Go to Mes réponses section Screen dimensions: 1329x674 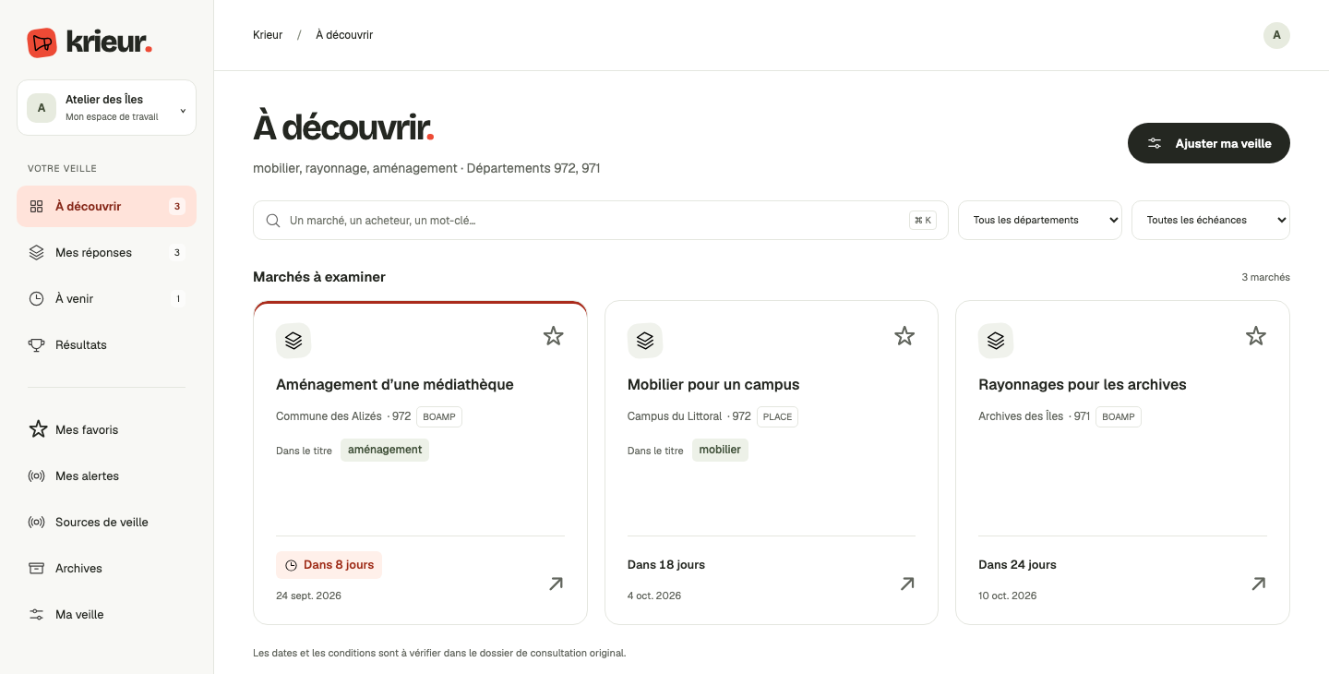pos(106,252)
